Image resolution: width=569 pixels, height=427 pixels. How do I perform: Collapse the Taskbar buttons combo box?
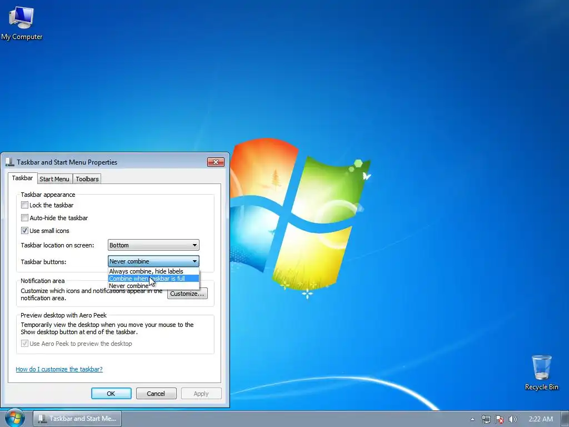click(153, 261)
